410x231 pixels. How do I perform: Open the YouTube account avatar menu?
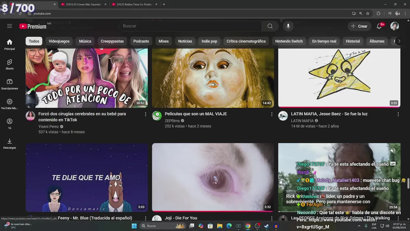[x=395, y=26]
